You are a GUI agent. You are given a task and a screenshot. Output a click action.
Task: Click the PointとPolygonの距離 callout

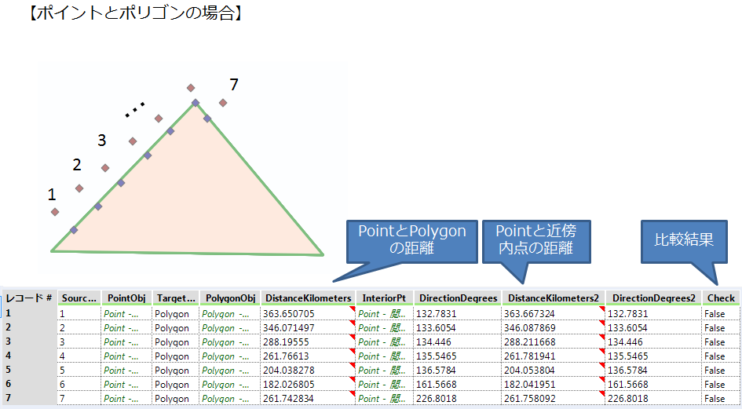tap(411, 241)
